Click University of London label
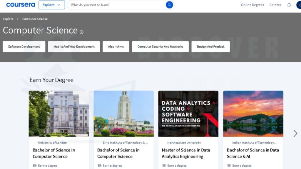Viewport: 301px width, 169px height. (x=52, y=143)
